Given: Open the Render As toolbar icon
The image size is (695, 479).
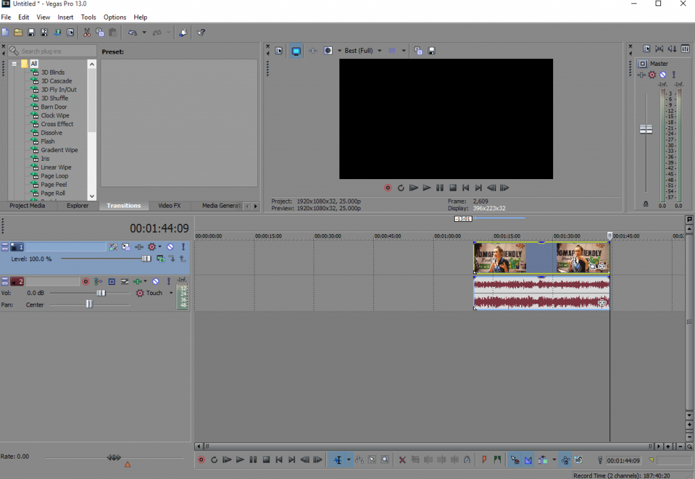Looking at the screenshot, I should pos(57,33).
